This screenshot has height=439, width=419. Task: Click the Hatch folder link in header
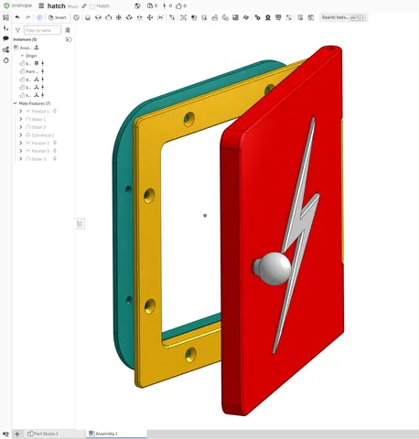(100, 5)
